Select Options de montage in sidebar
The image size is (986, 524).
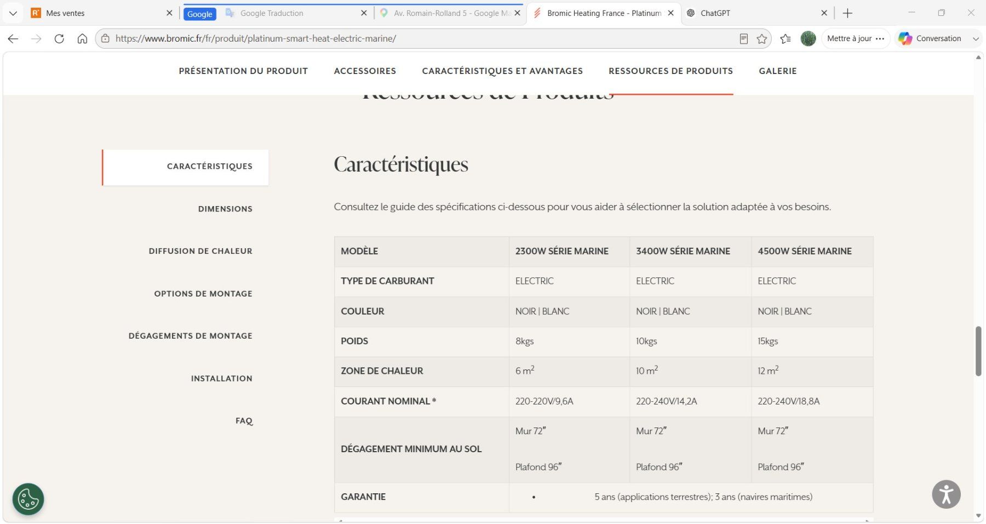(203, 294)
